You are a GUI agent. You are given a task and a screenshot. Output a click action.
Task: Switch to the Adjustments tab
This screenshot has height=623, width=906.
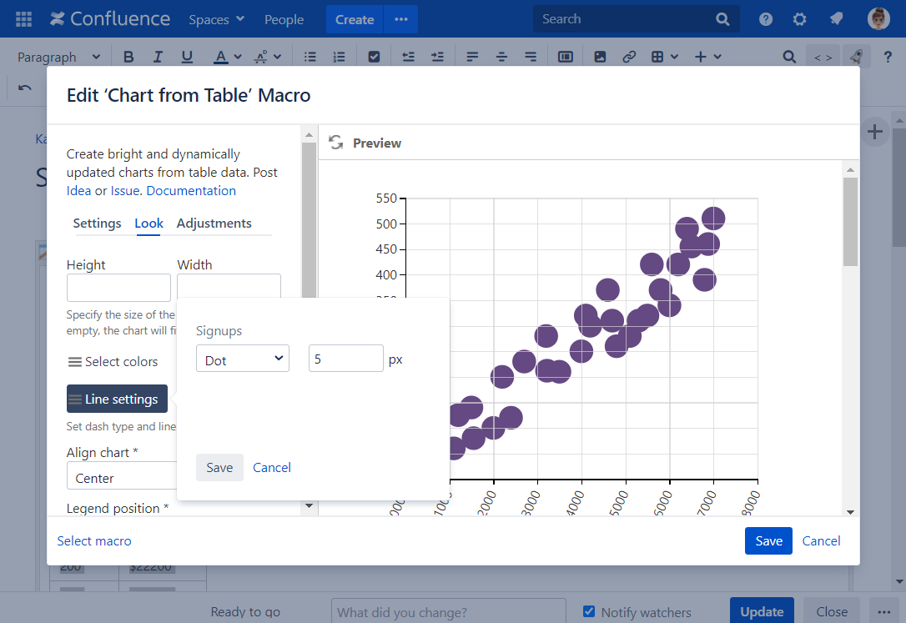click(214, 223)
